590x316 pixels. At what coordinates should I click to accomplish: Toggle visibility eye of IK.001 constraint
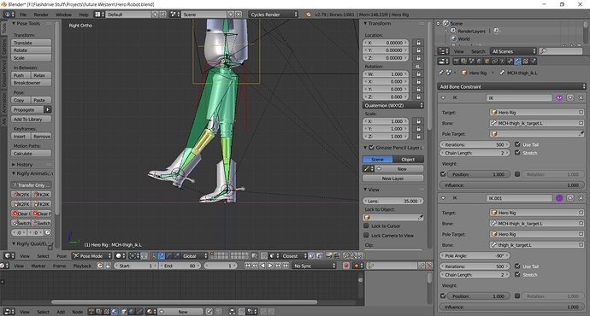pos(559,198)
